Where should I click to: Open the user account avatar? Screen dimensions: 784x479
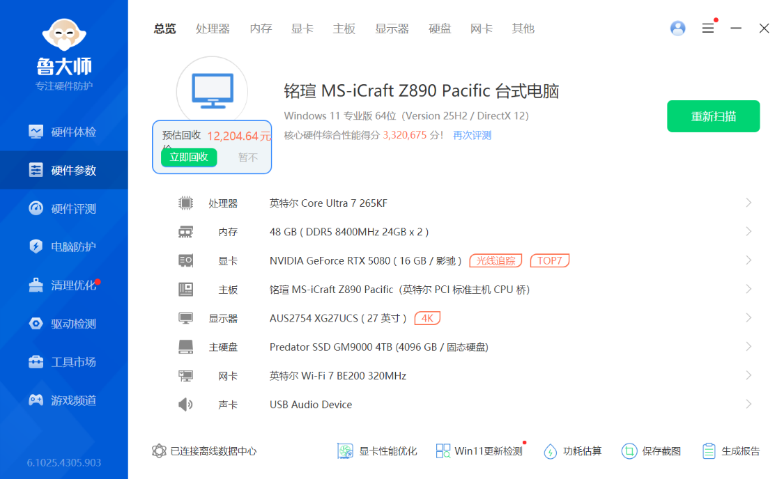pos(677,29)
